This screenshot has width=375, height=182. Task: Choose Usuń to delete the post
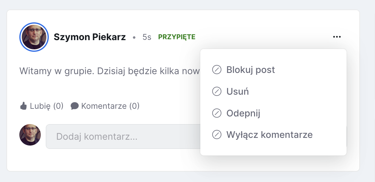point(238,92)
